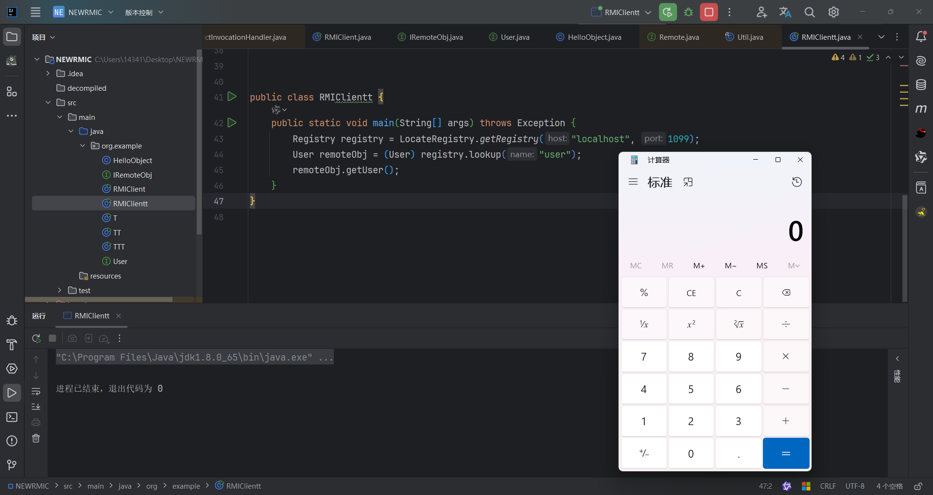Switch to the HelloObject.java editor tab
This screenshot has height=495, width=933.
(x=588, y=37)
